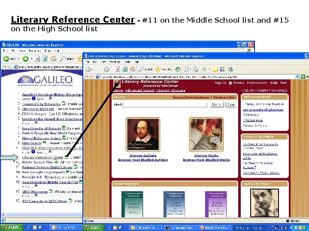Open the Encyclopedia of Literature link
309x231 pixels.
[263, 110]
